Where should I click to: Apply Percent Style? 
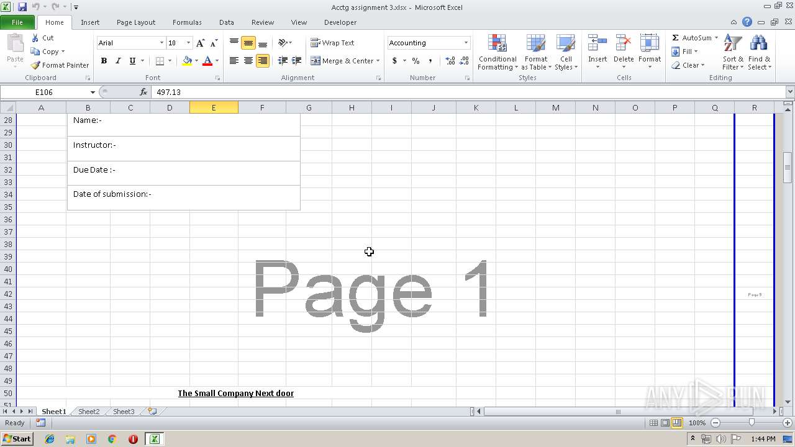click(416, 61)
